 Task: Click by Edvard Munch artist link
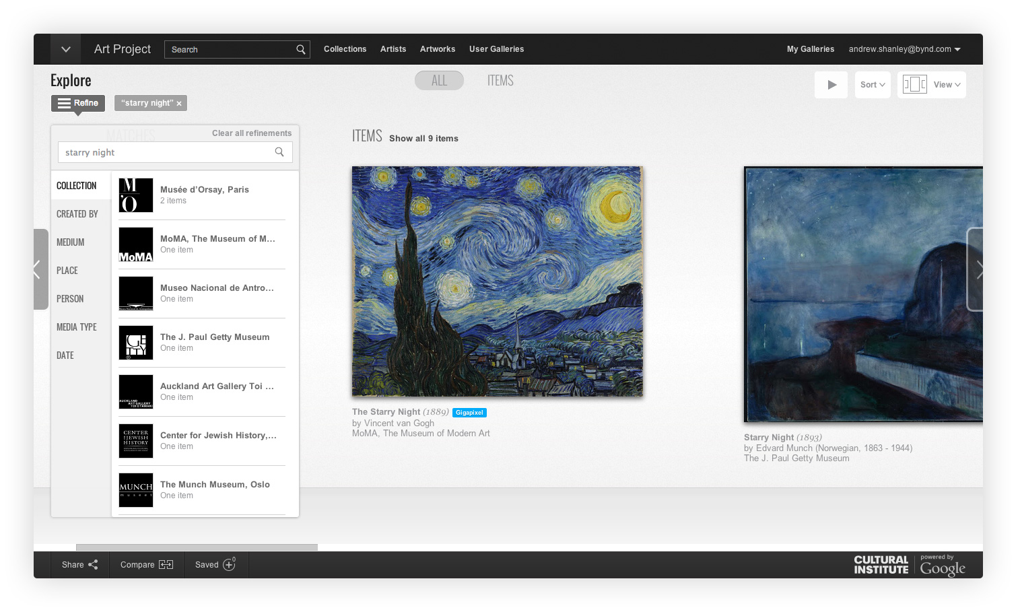[x=828, y=448]
